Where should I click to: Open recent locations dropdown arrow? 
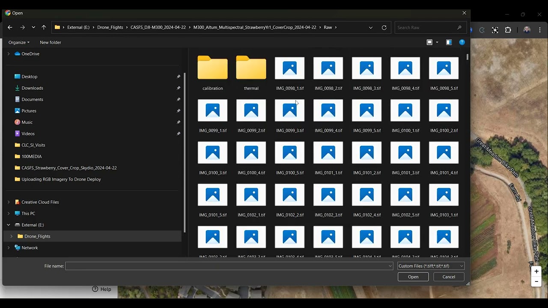(33, 27)
